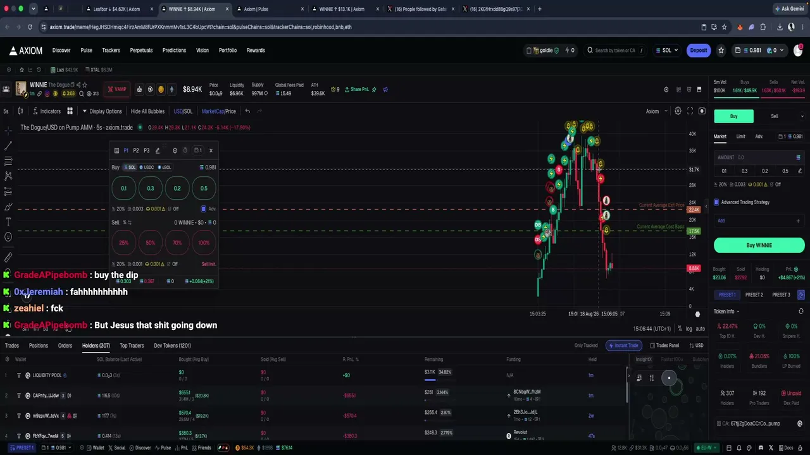
Task: Open the Portfolio navigation menu
Action: (x=228, y=51)
